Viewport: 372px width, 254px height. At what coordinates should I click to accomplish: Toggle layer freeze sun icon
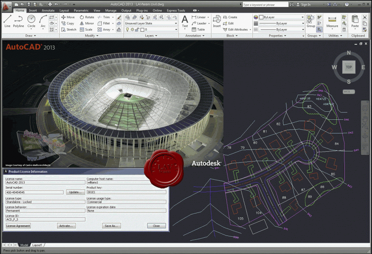pos(132,30)
